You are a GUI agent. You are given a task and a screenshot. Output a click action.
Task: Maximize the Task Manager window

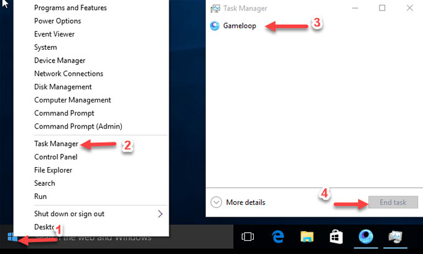point(382,8)
